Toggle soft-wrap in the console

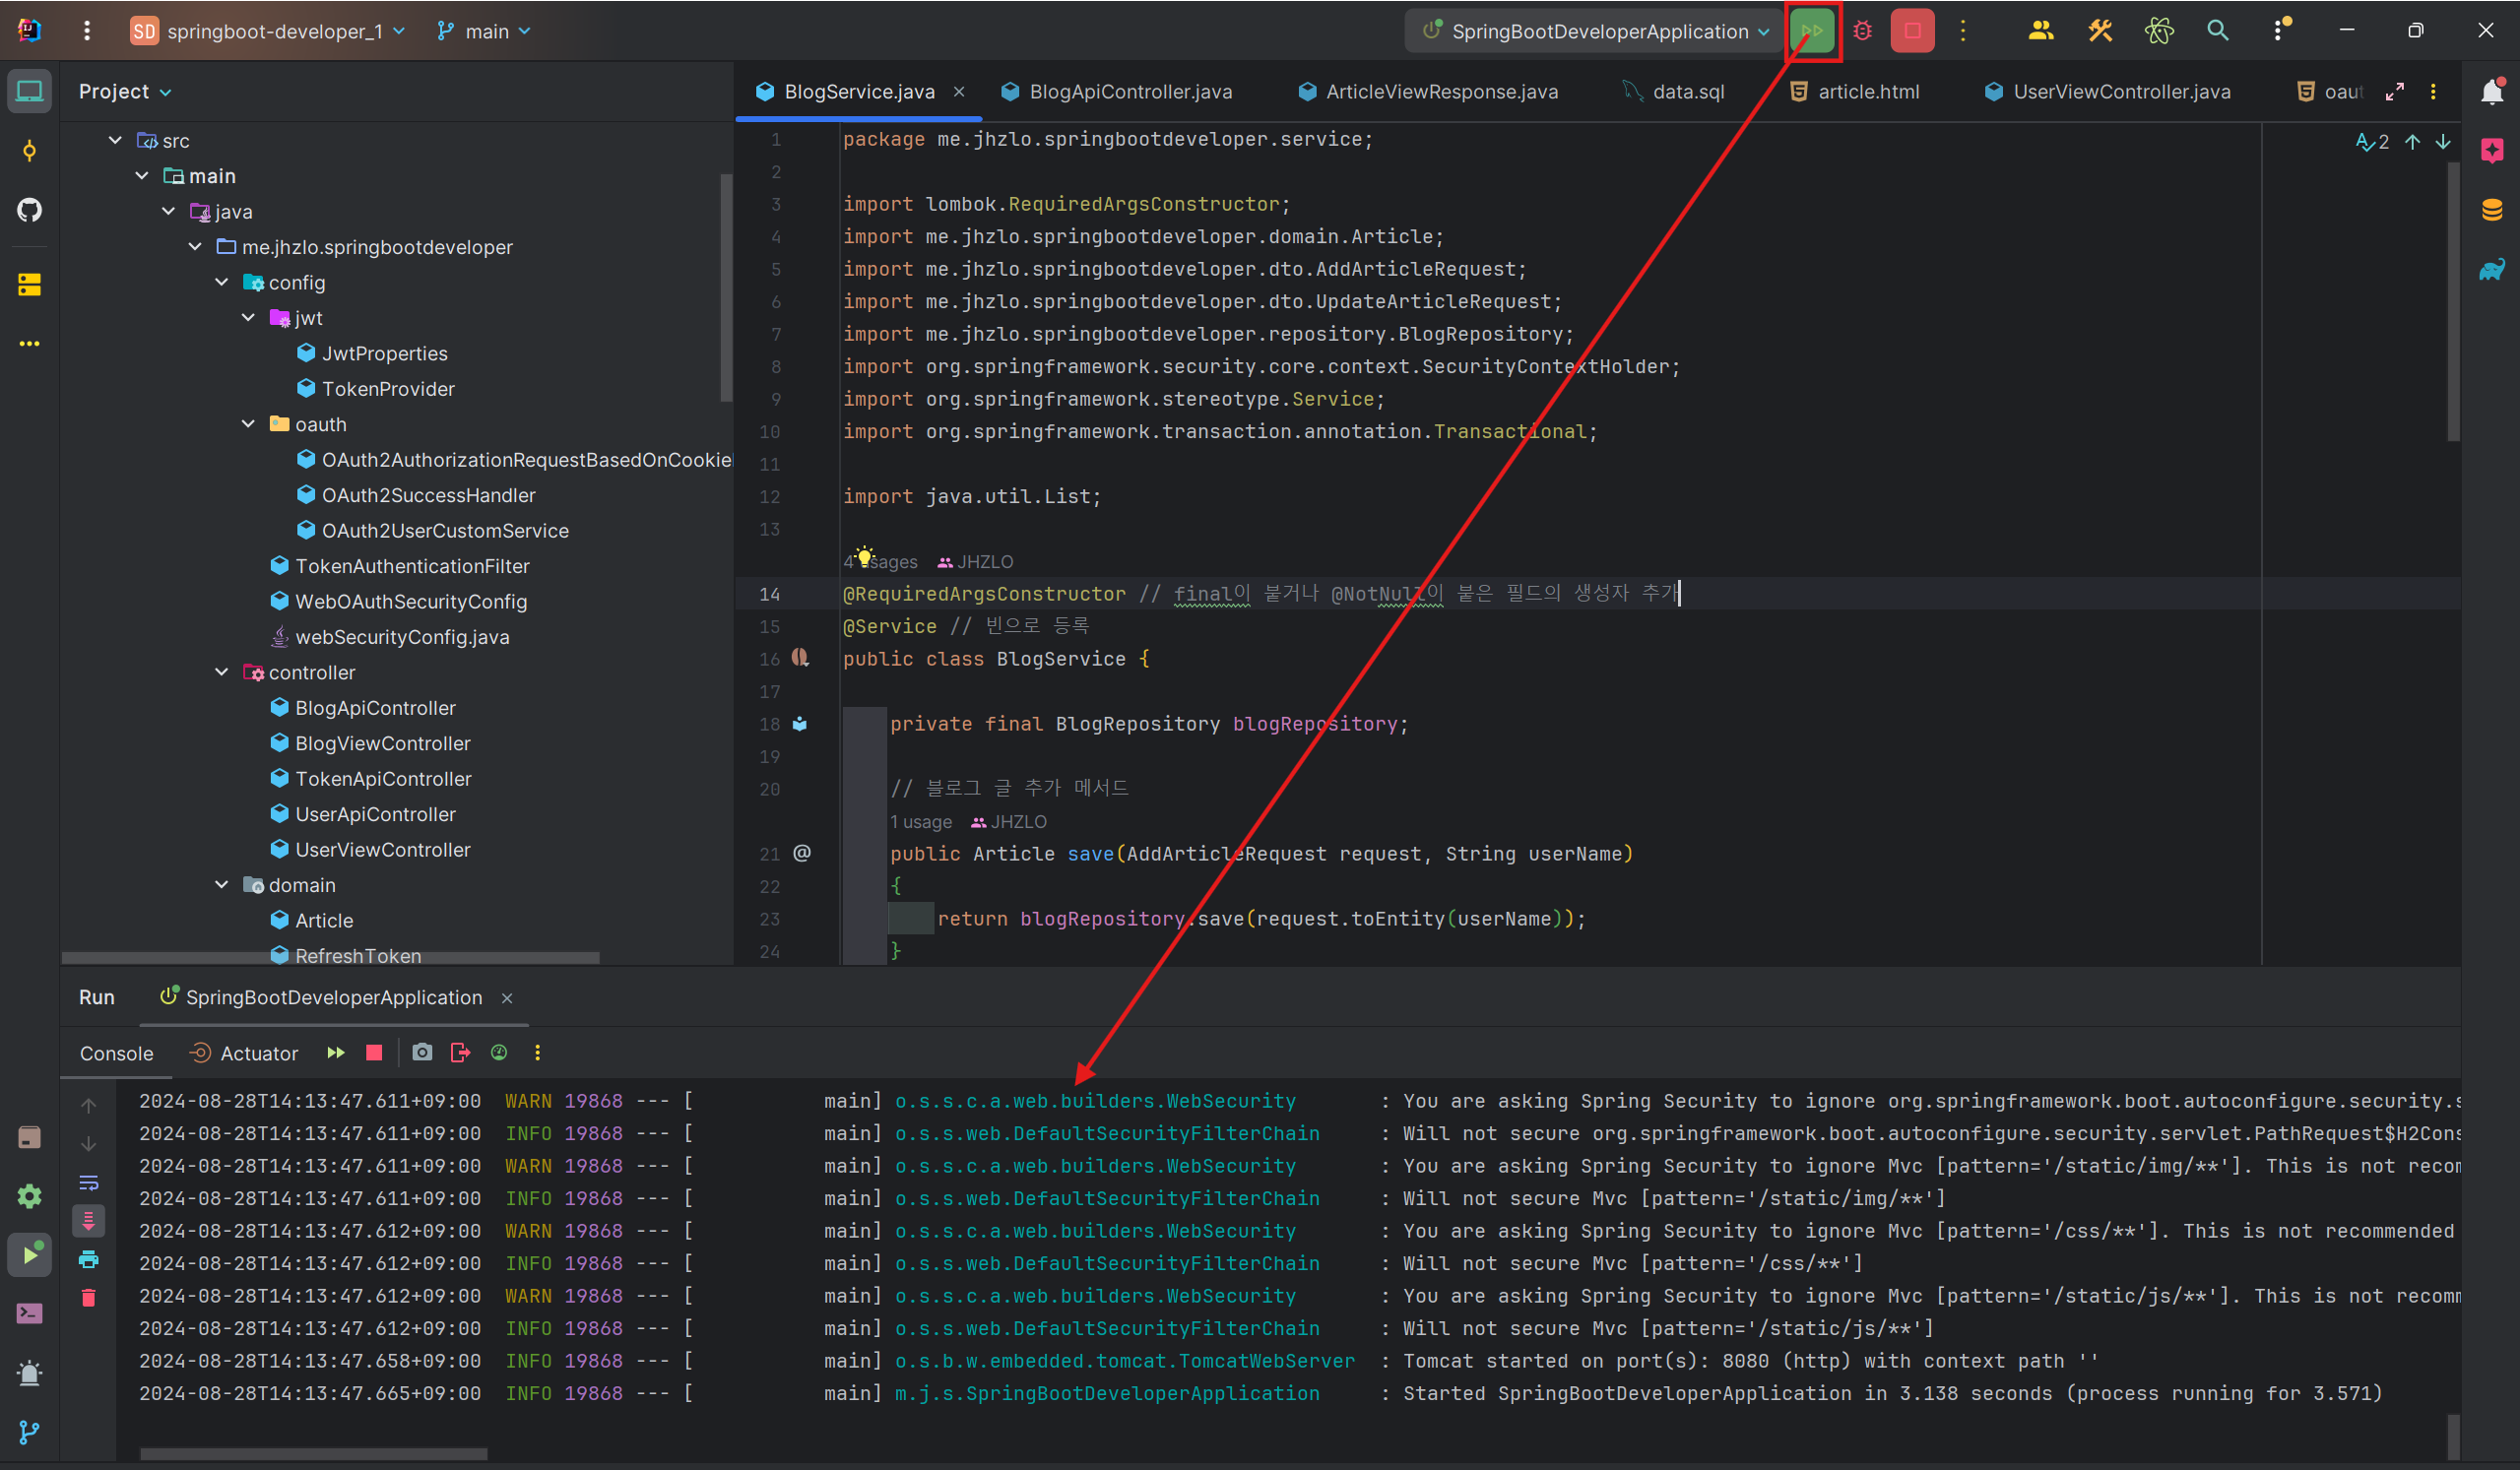click(x=88, y=1183)
